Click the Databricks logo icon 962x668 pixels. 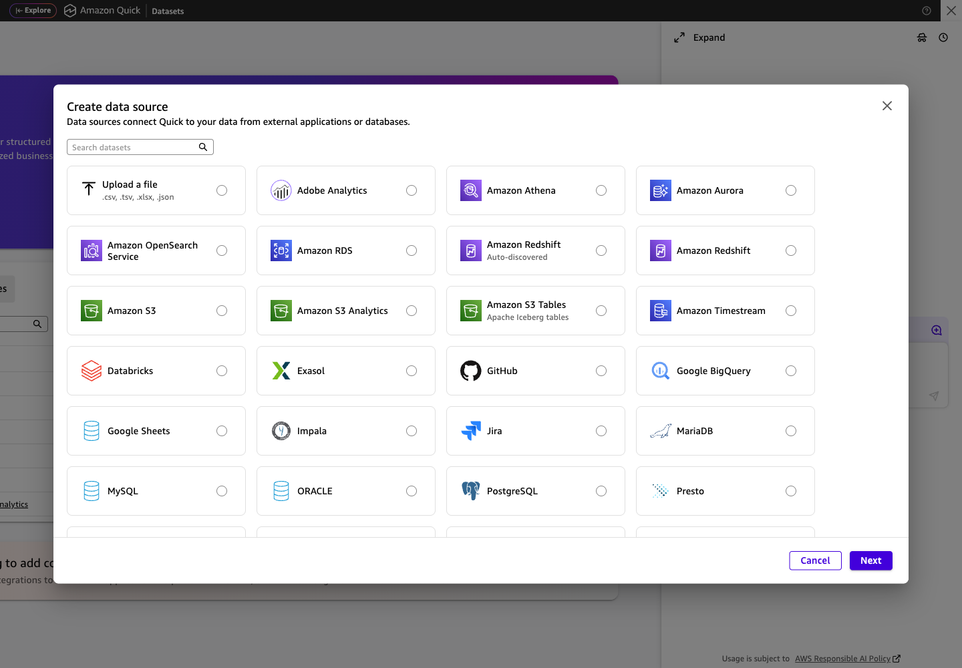tap(92, 371)
